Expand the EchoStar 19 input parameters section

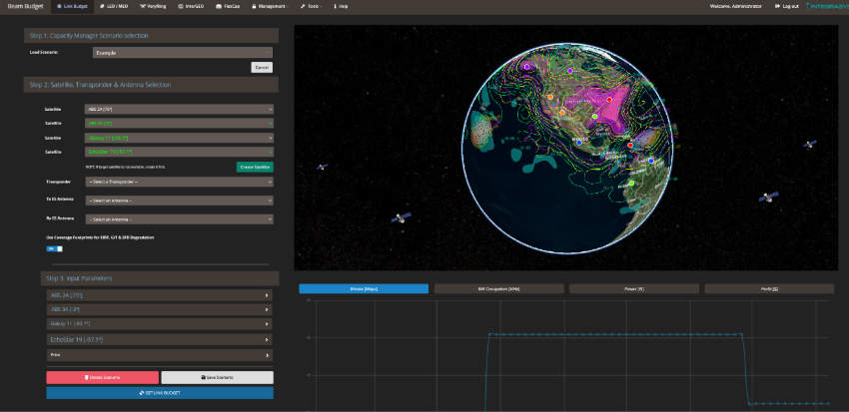pos(160,339)
